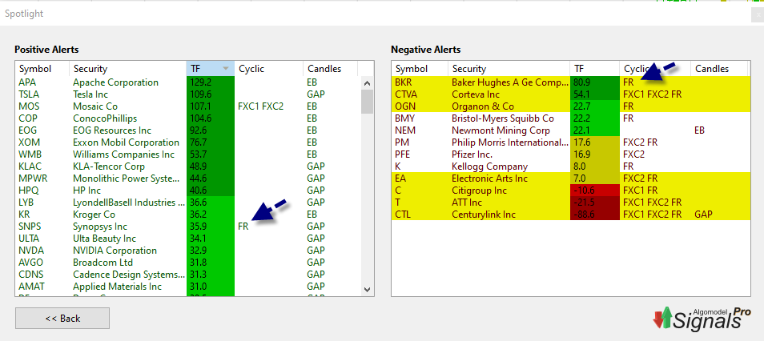
Task: Click CTL symbol
Action: pos(403,215)
